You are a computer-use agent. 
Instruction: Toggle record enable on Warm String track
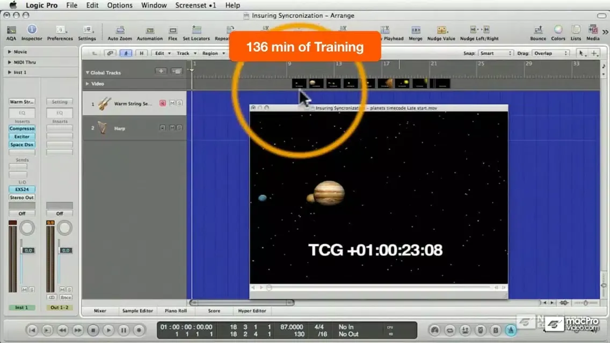(x=163, y=103)
